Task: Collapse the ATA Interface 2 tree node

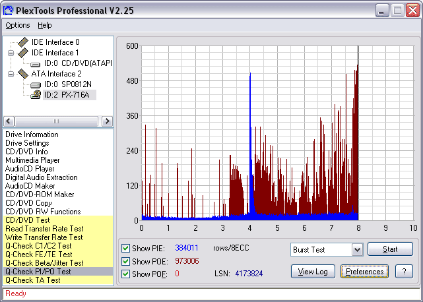Action: click(11, 74)
